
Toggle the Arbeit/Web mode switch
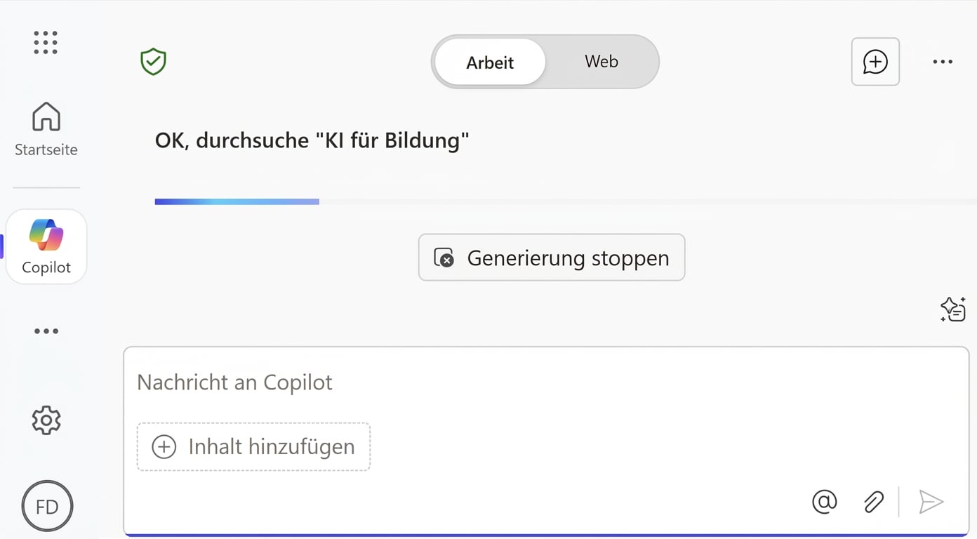click(545, 62)
